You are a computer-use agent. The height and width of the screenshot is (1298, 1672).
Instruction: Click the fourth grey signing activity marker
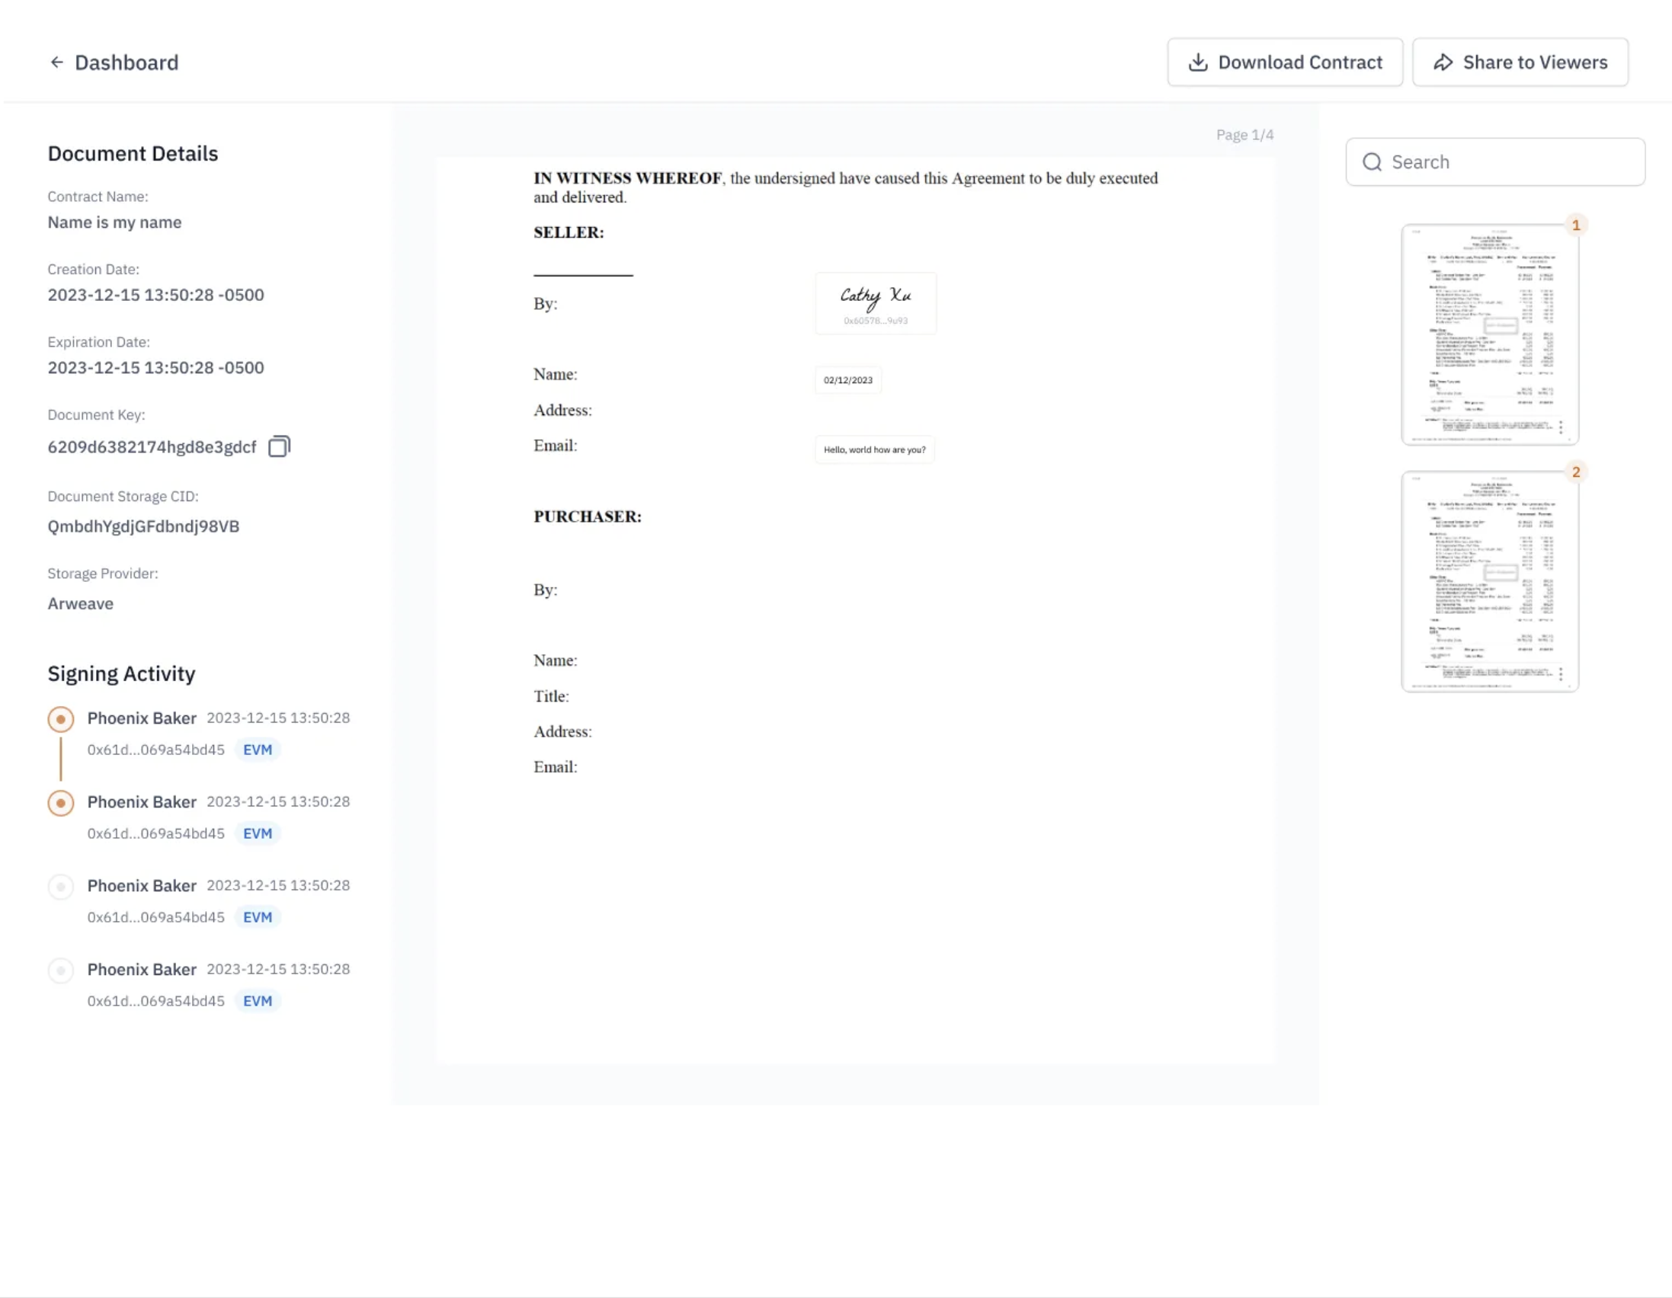click(61, 970)
